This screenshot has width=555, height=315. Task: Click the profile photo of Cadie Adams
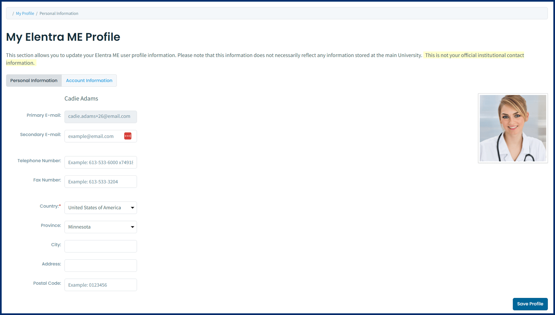512,128
